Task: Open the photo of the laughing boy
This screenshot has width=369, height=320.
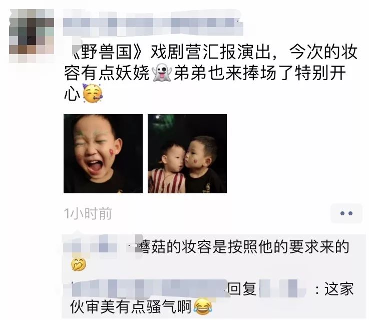Action: click(x=103, y=154)
